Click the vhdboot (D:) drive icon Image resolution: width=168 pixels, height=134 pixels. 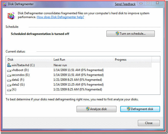[9, 71]
